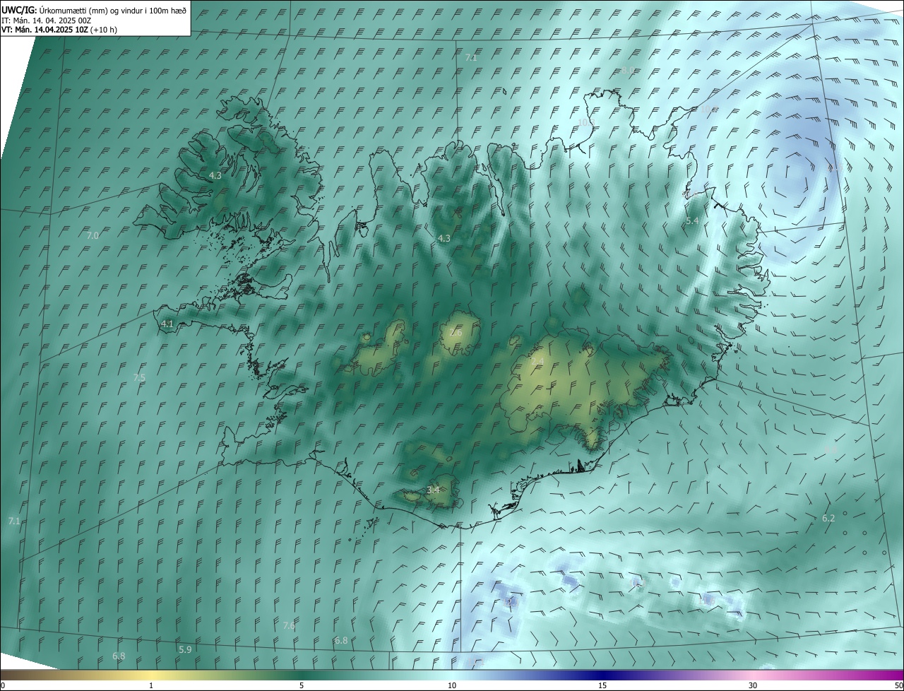Click the 4.1 value on the Snæfellsnes peninsula
904x691 pixels.
click(x=167, y=324)
